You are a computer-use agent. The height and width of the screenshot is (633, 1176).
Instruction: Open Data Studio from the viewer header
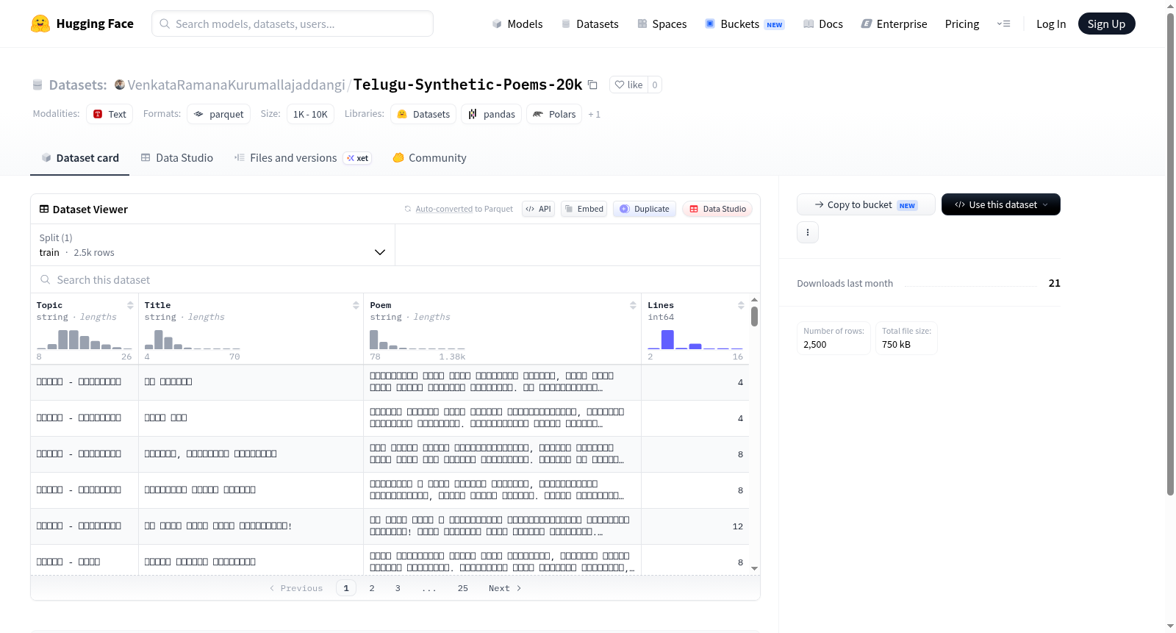[x=717, y=209]
